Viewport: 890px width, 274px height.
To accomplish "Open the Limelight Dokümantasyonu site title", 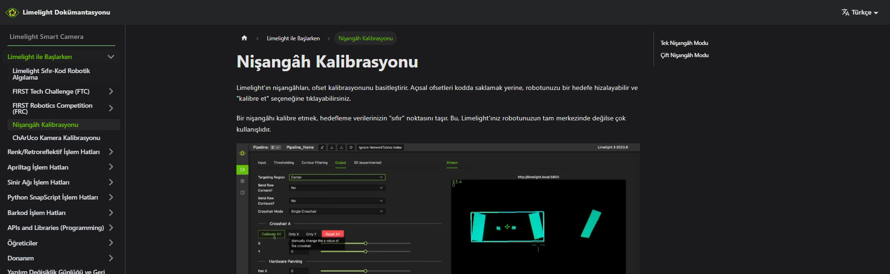I will [x=66, y=13].
